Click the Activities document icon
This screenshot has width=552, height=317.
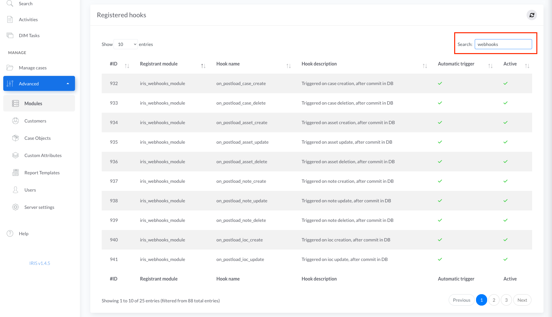10,20
